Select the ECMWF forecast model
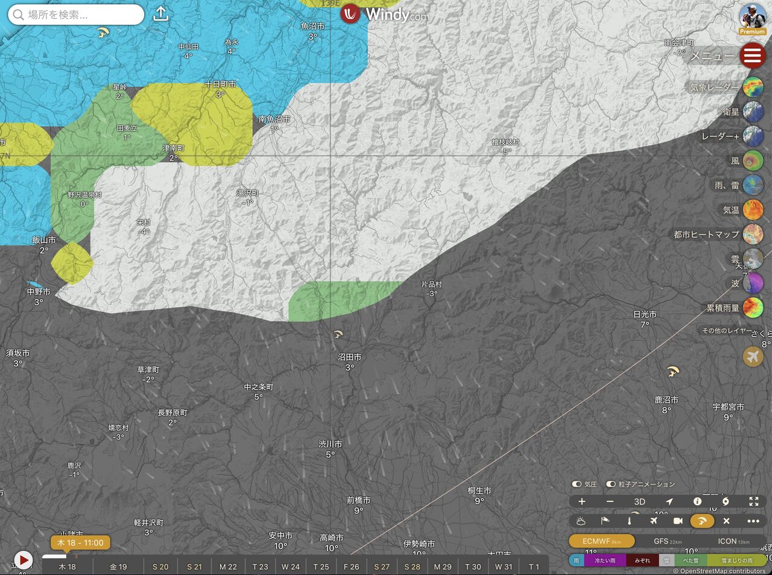This screenshot has width=772, height=575. click(x=601, y=541)
